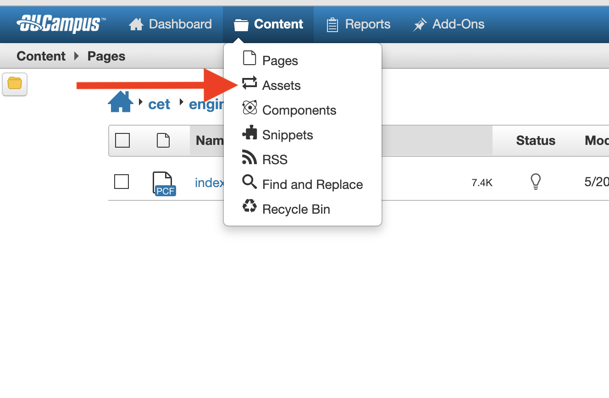
Task: Open the Content menu in the top bar
Action: [268, 24]
